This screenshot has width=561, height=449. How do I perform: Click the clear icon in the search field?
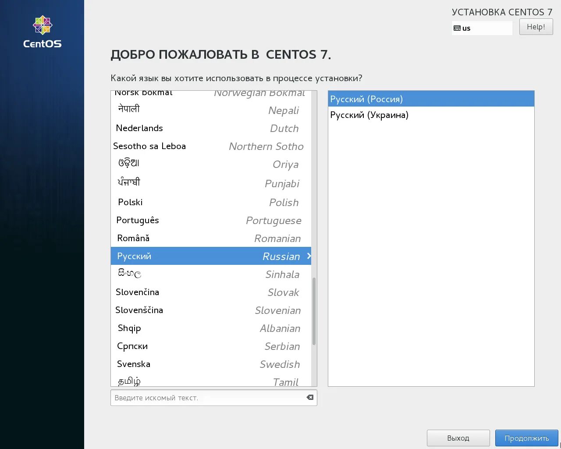310,397
